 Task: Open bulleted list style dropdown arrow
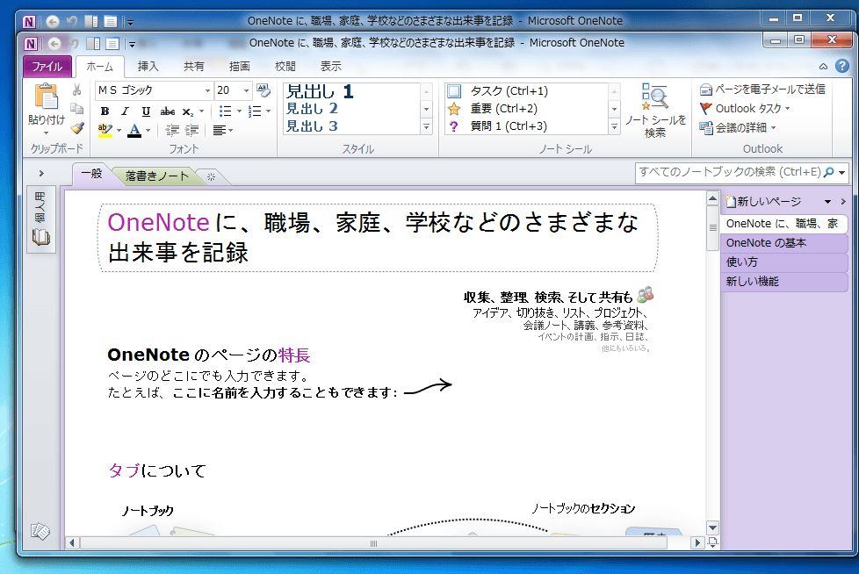click(x=239, y=111)
